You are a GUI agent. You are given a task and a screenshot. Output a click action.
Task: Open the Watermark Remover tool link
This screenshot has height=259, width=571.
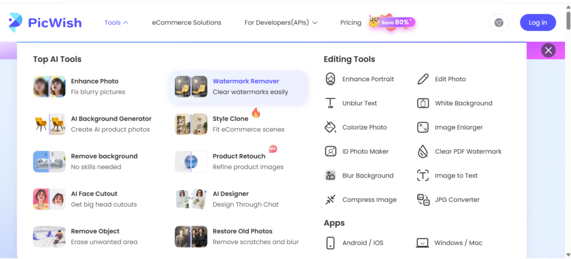pos(246,81)
